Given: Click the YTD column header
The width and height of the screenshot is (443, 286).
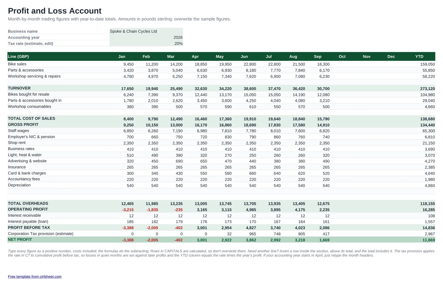Looking at the screenshot, I should pyautogui.click(x=419, y=56).
